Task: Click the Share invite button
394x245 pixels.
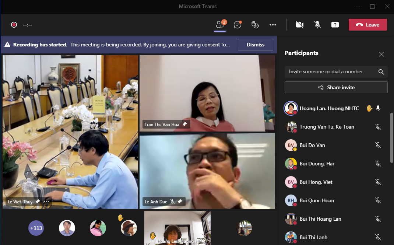Action: point(336,87)
